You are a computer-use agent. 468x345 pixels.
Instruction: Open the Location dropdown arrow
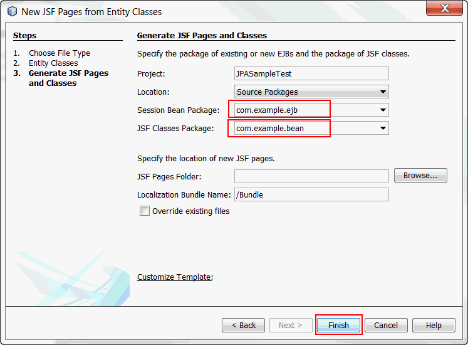pos(383,92)
